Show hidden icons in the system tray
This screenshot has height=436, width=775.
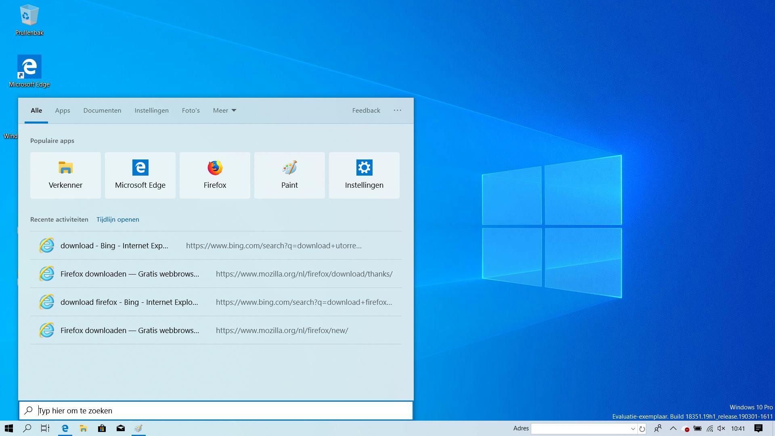pos(673,428)
